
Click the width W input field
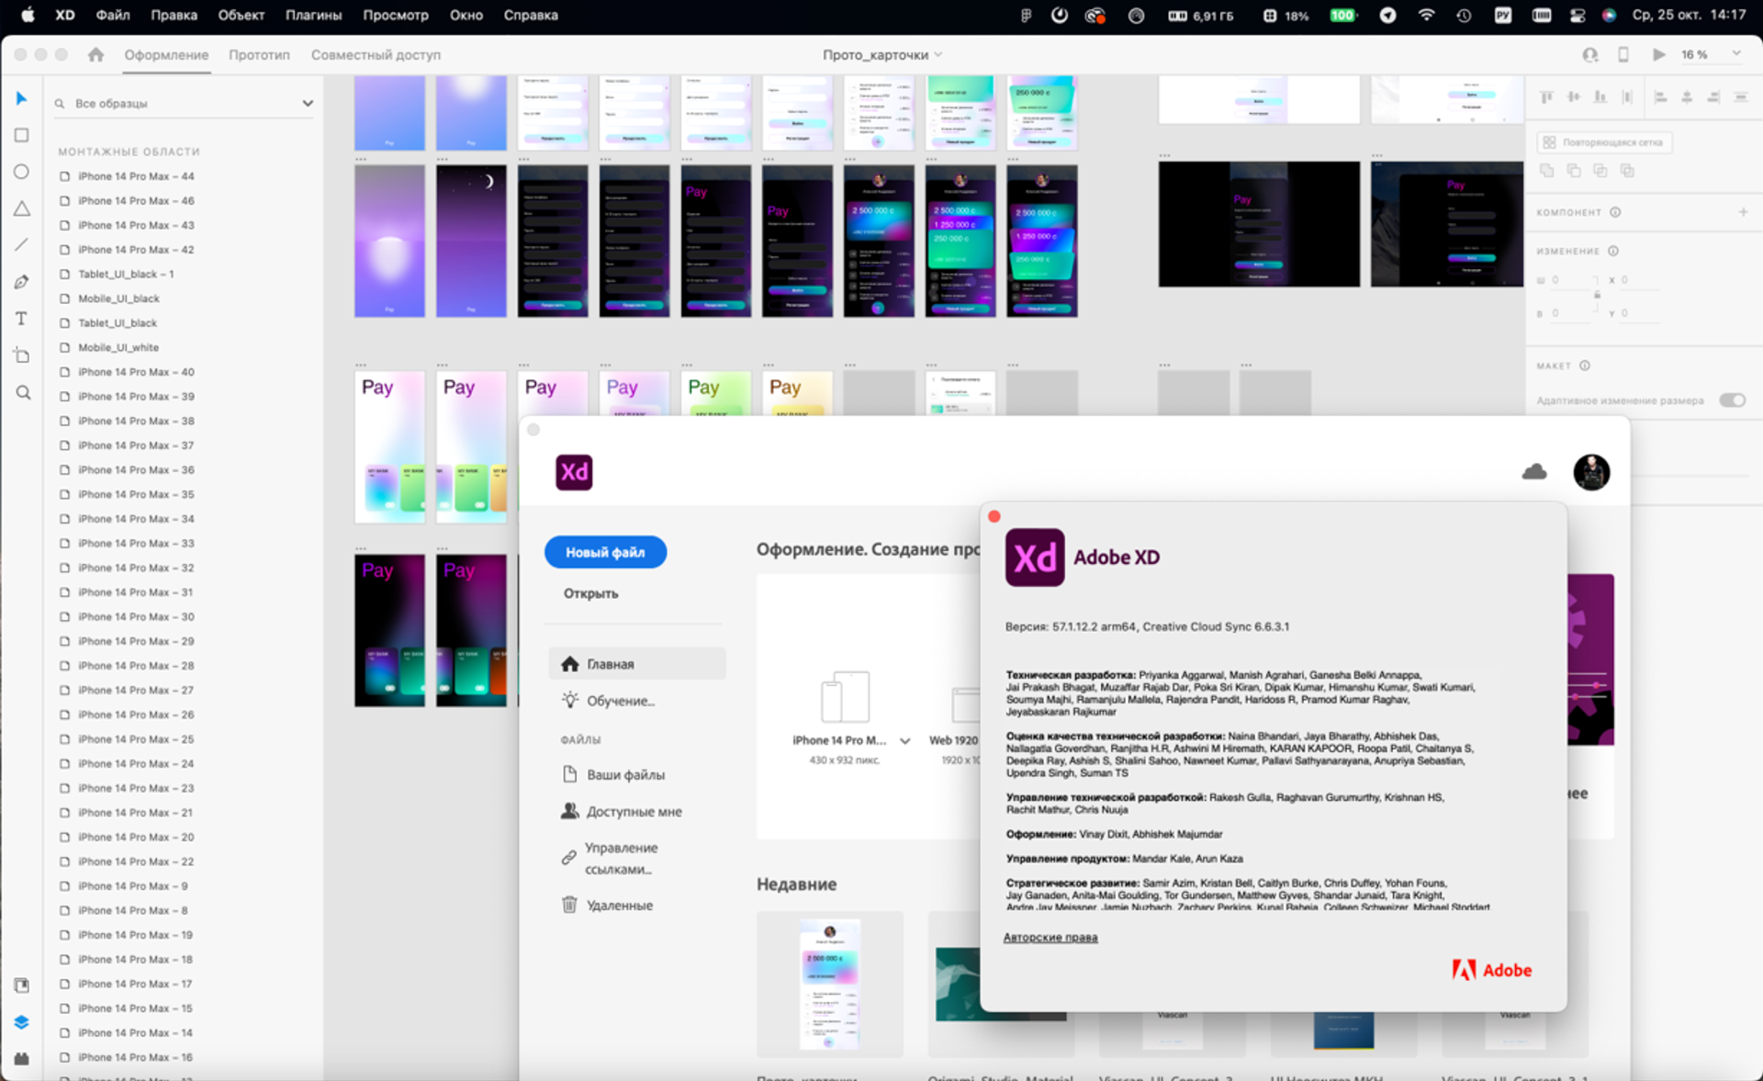pyautogui.click(x=1572, y=280)
